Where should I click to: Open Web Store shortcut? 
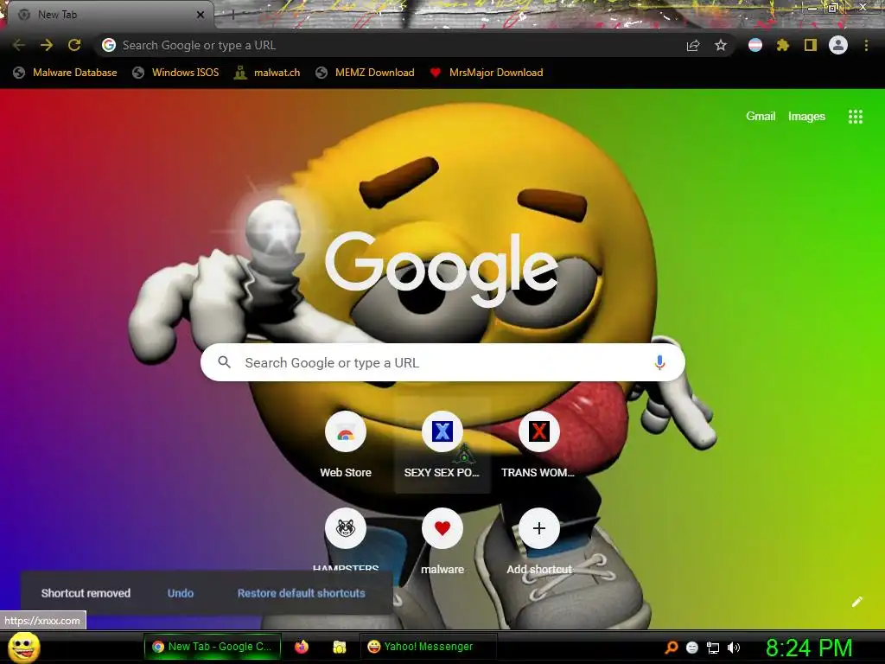[346, 445]
